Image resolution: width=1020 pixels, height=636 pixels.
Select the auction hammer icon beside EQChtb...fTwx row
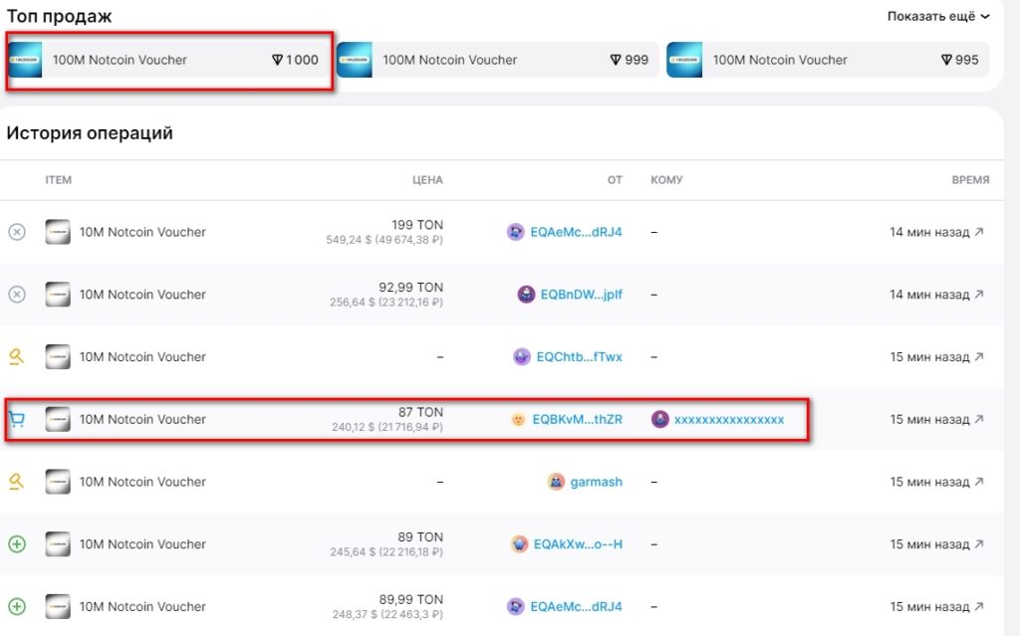(16, 356)
